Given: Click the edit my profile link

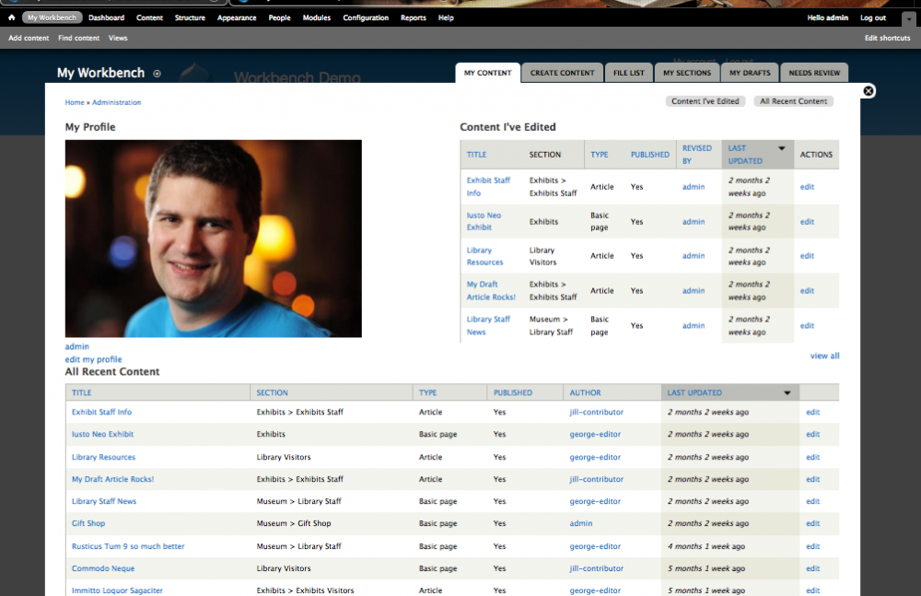Looking at the screenshot, I should tap(93, 359).
